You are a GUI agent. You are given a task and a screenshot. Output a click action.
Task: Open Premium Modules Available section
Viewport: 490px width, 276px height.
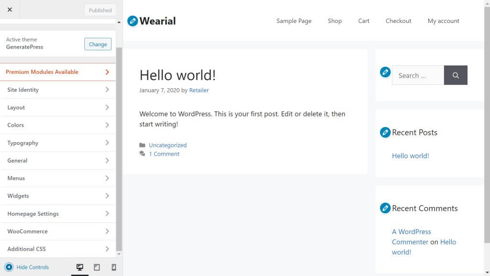tap(58, 72)
